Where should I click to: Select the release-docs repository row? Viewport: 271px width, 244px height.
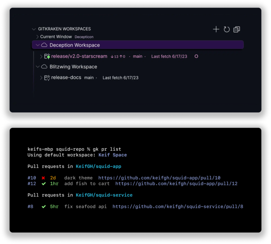tap(66, 78)
